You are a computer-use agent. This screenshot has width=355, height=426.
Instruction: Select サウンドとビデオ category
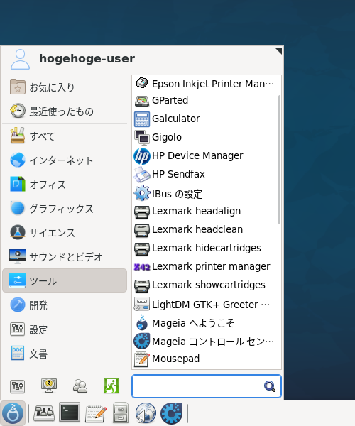[x=65, y=256]
